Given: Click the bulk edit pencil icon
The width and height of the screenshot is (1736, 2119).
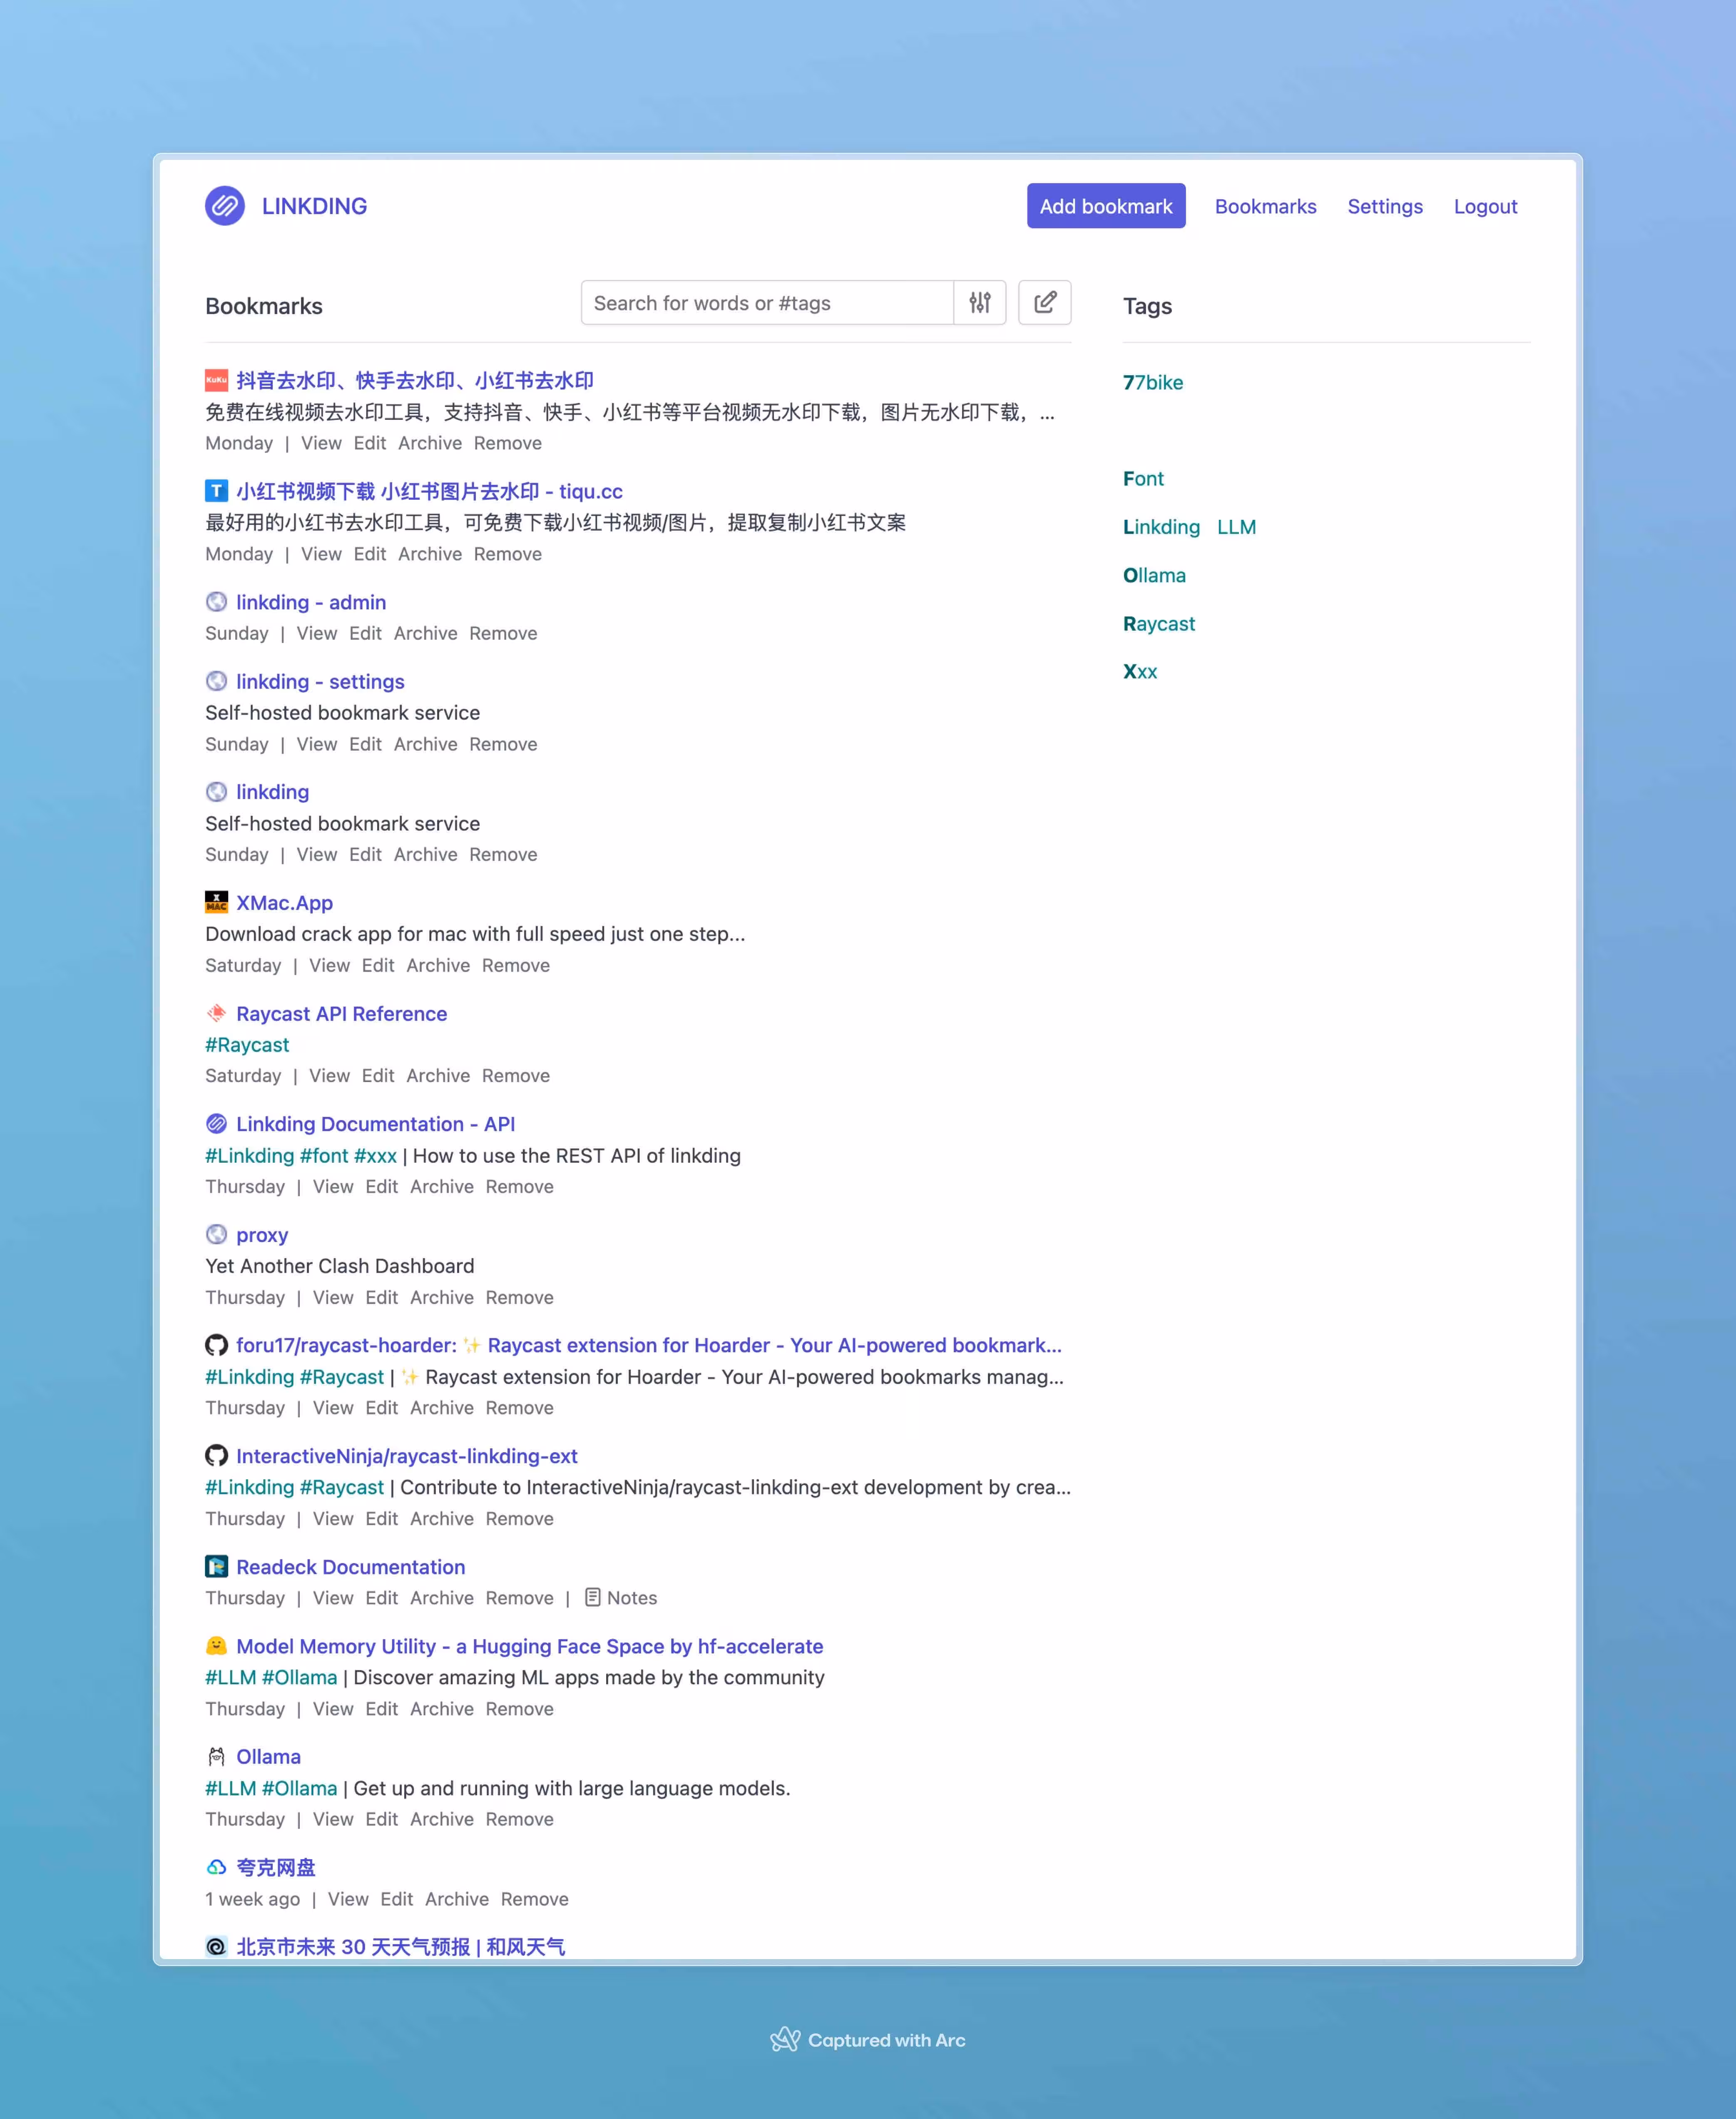Looking at the screenshot, I should 1044,302.
